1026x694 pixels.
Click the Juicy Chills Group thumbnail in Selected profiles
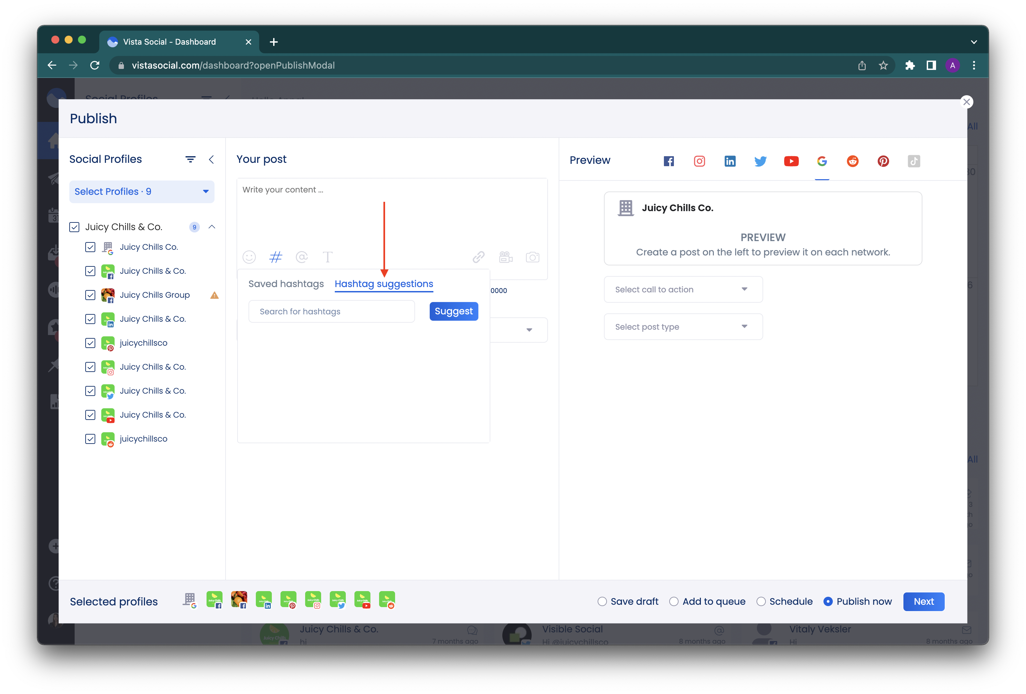(x=239, y=600)
